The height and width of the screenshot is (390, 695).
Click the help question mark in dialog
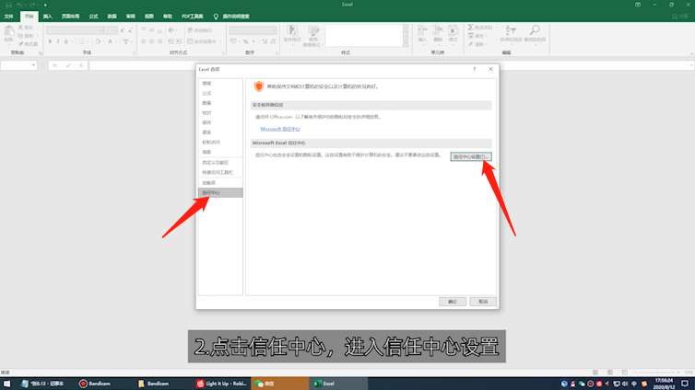(474, 69)
